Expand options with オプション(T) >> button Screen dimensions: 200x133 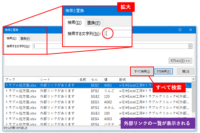[181, 61]
